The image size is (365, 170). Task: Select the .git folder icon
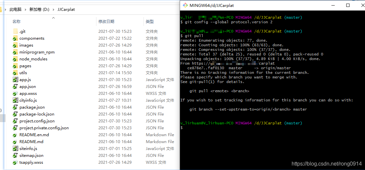click(x=15, y=32)
